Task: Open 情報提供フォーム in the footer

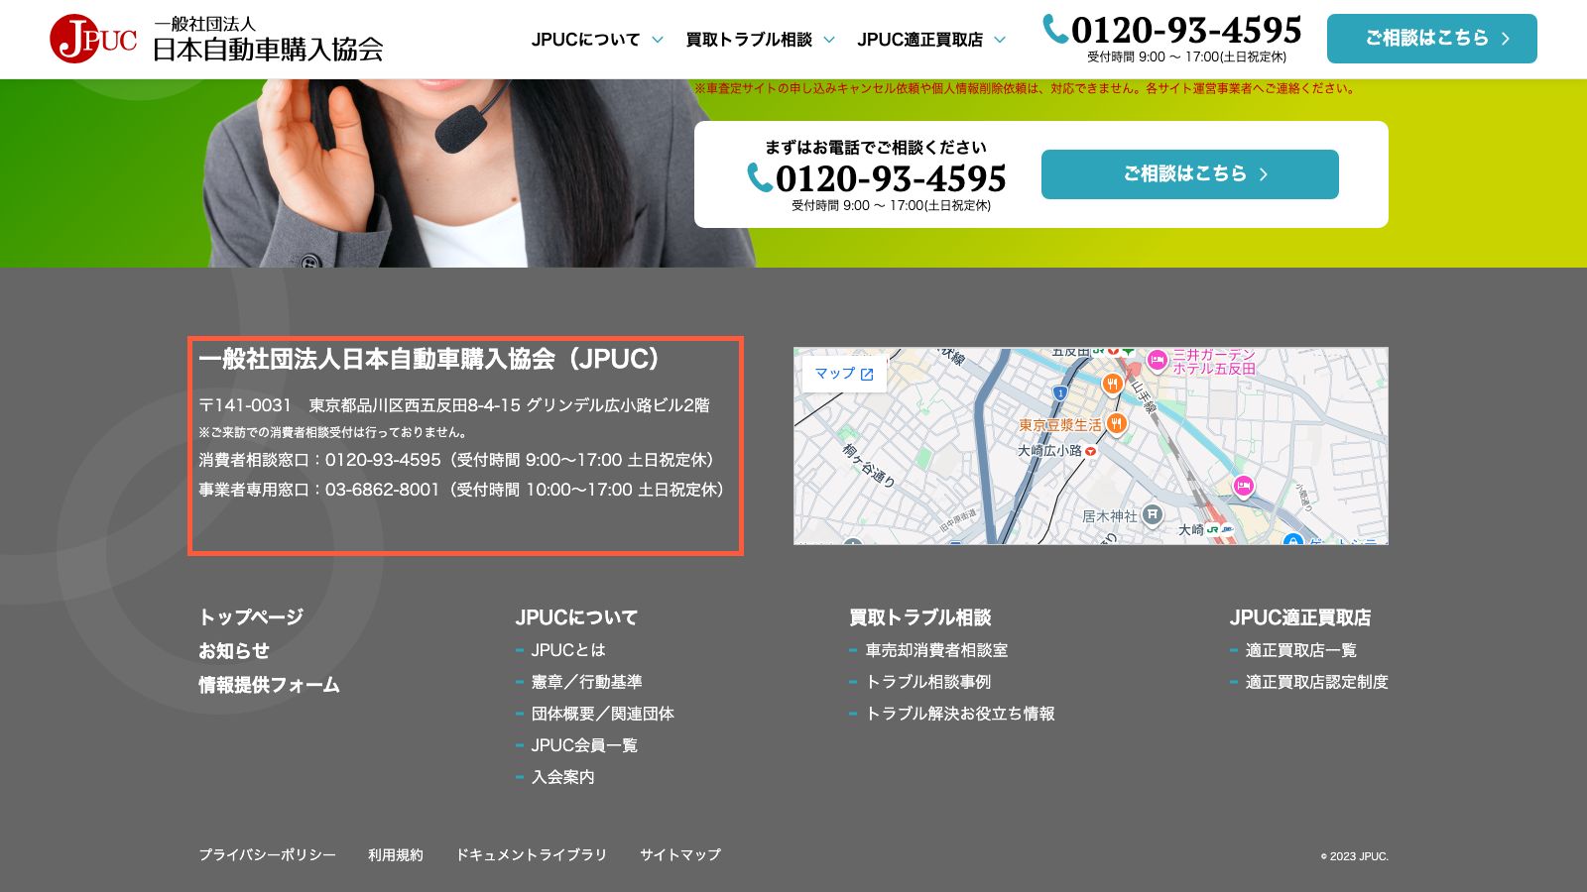Action: 269,685
